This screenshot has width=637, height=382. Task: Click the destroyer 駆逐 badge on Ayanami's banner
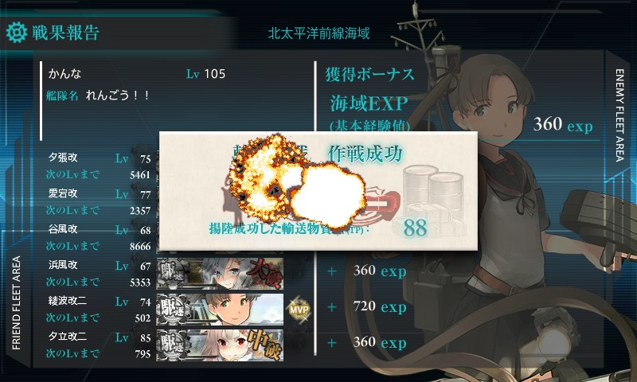tap(174, 310)
